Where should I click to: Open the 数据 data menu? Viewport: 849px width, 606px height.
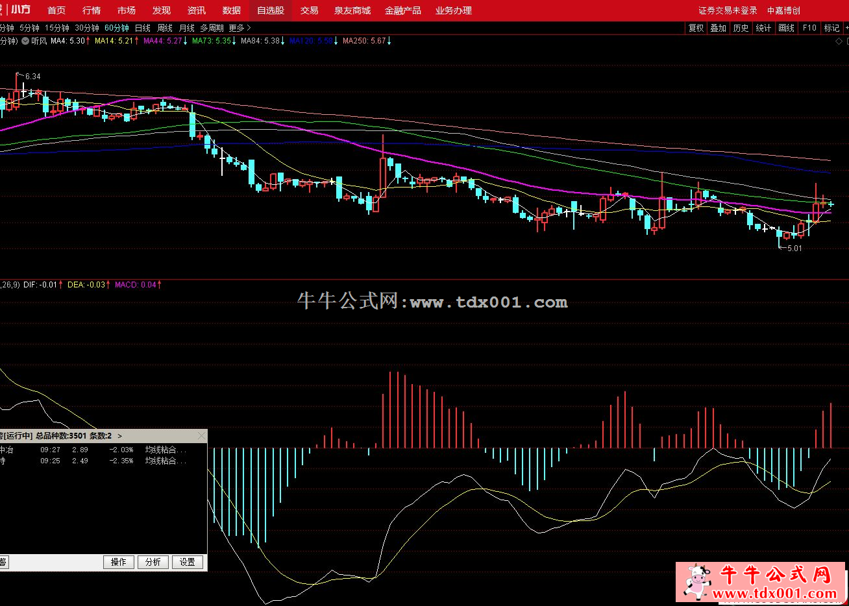[x=232, y=10]
